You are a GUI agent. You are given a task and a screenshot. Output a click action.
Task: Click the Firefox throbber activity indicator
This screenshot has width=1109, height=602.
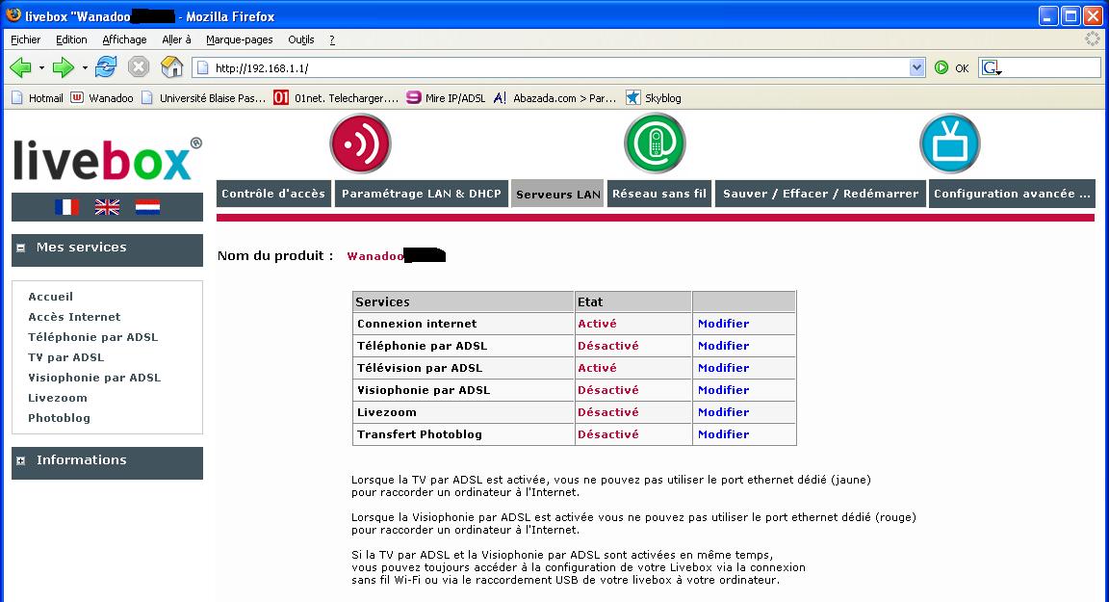tap(1093, 39)
